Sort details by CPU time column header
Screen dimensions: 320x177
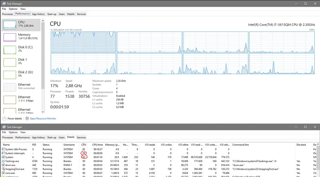click(x=98, y=145)
